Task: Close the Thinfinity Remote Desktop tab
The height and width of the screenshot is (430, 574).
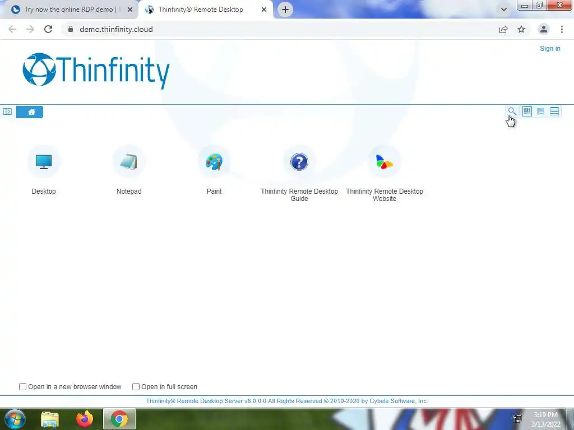Action: click(264, 10)
